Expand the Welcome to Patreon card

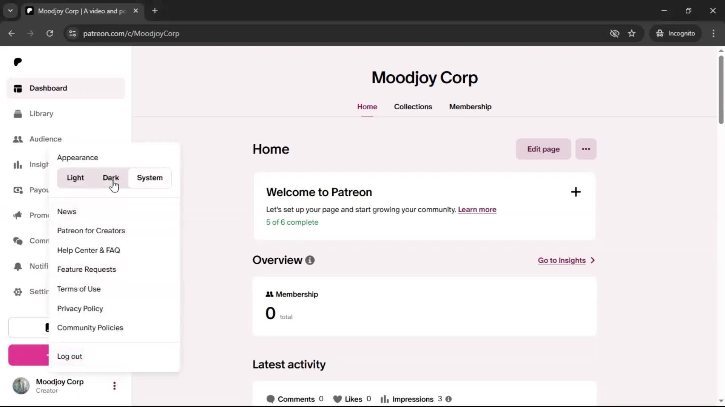[576, 192]
